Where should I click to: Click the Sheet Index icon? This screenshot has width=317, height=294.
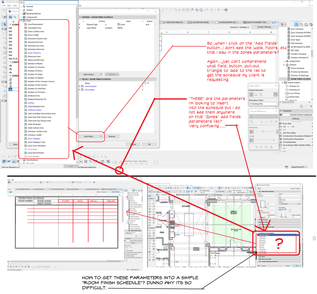(287, 97)
